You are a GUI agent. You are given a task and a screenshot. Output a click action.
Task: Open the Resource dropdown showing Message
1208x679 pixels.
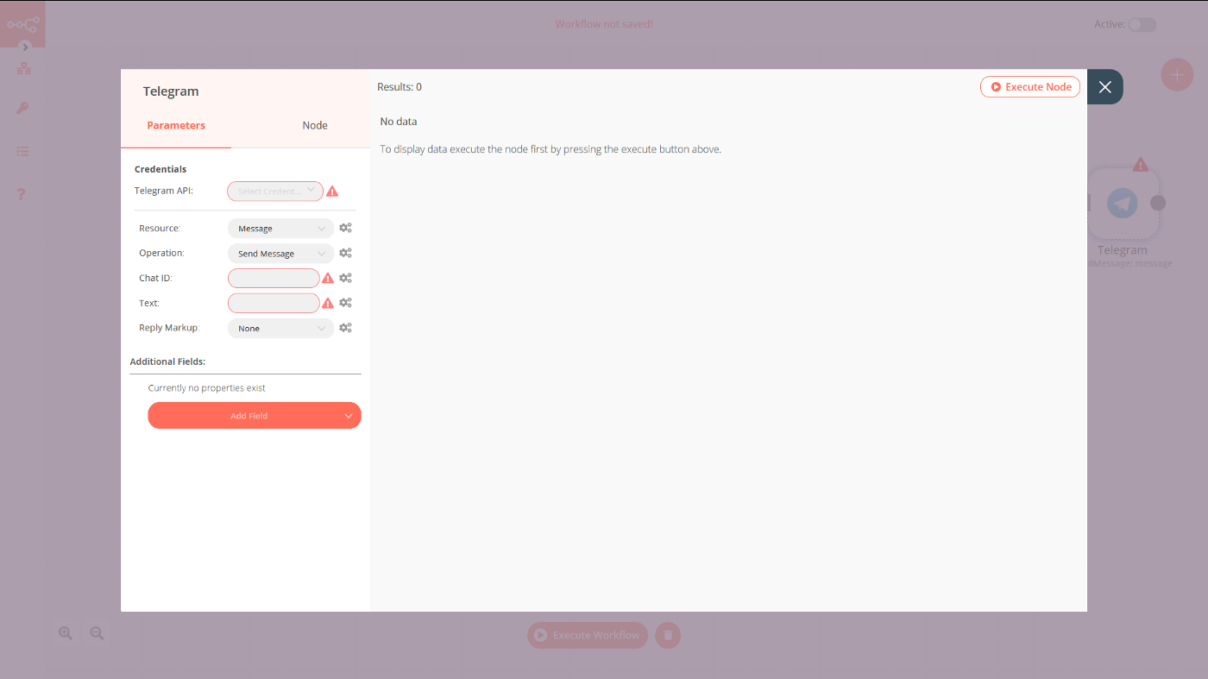pos(280,229)
